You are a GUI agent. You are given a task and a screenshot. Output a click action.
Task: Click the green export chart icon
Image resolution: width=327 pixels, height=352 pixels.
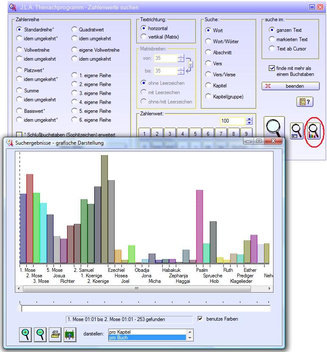pyautogui.click(x=69, y=335)
